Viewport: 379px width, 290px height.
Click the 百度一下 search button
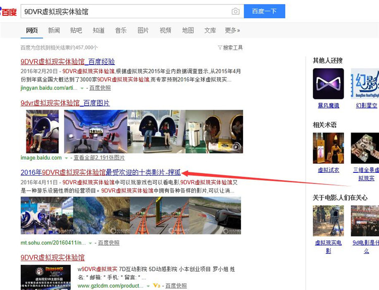coord(264,11)
